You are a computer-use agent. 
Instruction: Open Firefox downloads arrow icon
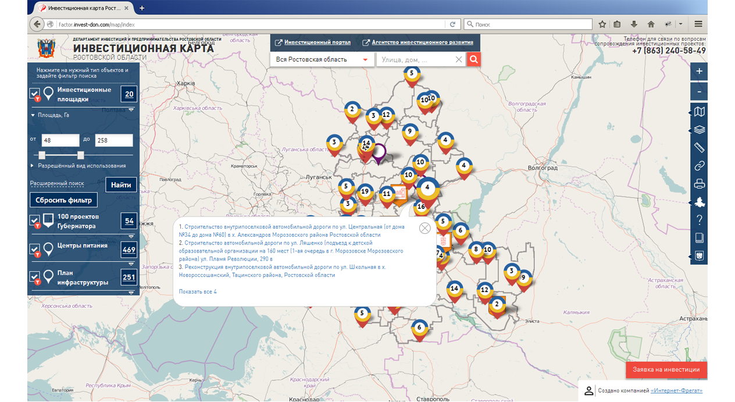pyautogui.click(x=634, y=24)
